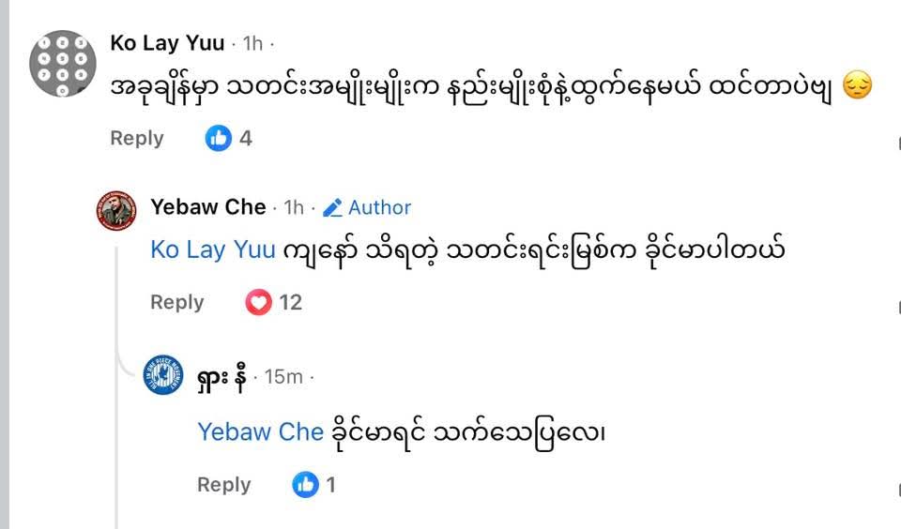The image size is (901, 529).
Task: Open Ko Lay Yuu's profile picture
Action: (x=63, y=63)
